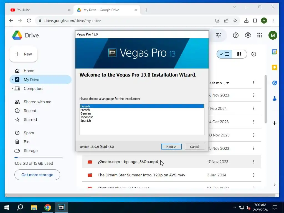284x213 pixels.
Task: Open Google Tasks side panel icon
Action: click(x=274, y=83)
